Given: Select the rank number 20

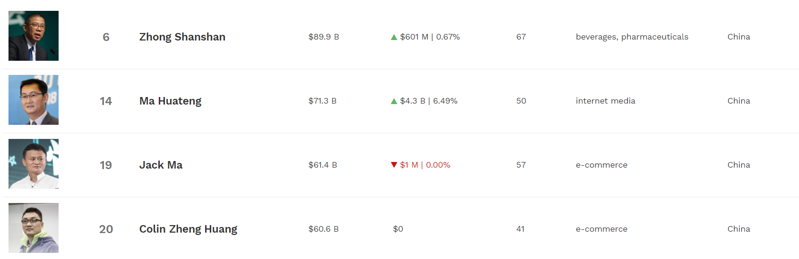Looking at the screenshot, I should coord(106,229).
